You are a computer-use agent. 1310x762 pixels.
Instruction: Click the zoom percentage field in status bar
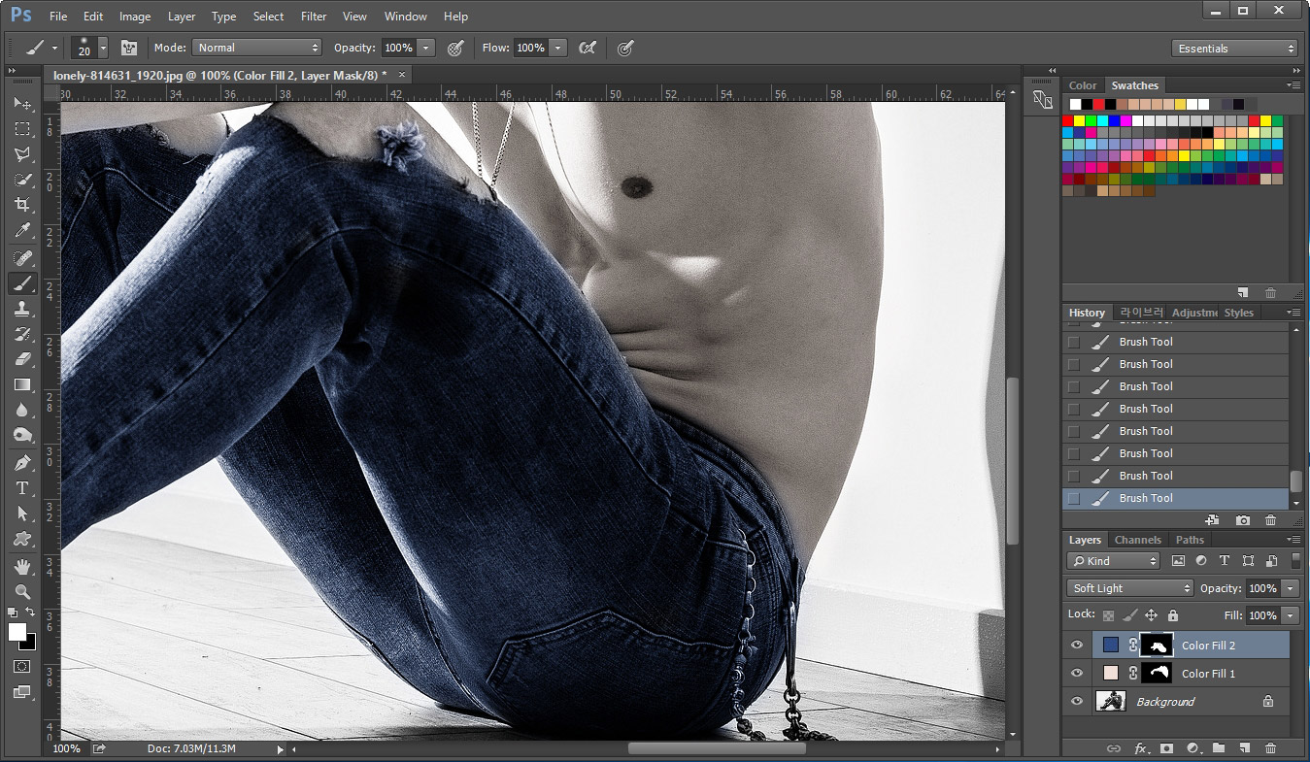pos(67,749)
